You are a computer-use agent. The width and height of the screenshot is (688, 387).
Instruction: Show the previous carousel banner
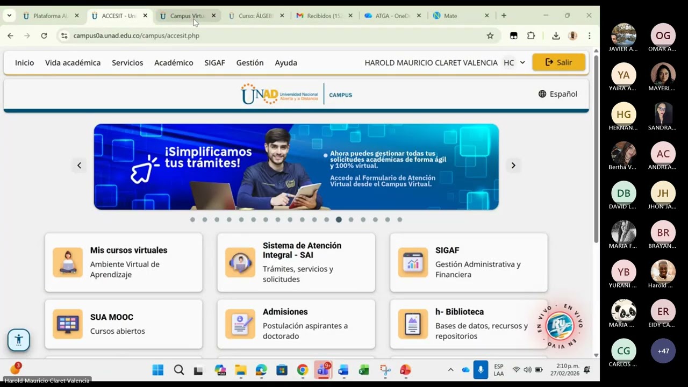tap(79, 166)
